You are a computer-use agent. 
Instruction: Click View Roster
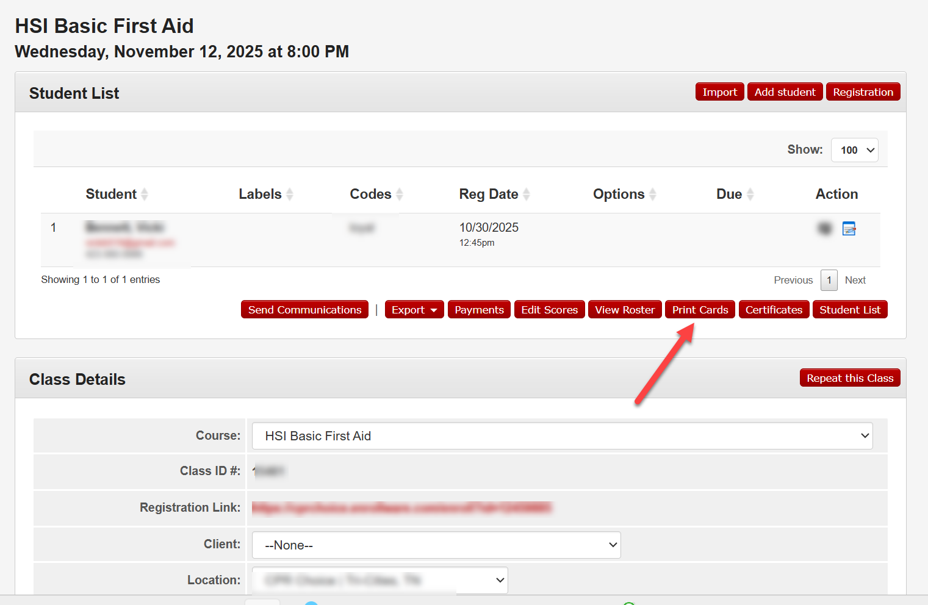625,310
